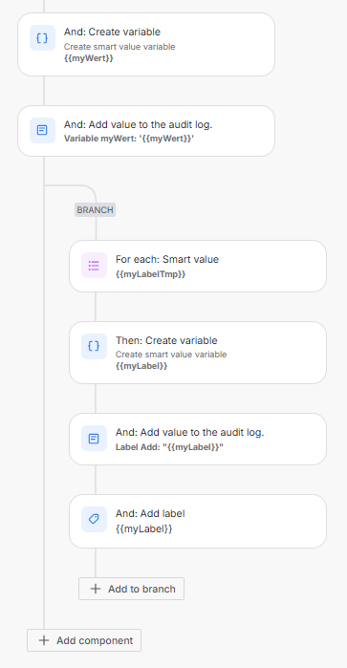Click plus icon in Add component
Screen dimensions: 347x668
pyautogui.click(x=44, y=640)
